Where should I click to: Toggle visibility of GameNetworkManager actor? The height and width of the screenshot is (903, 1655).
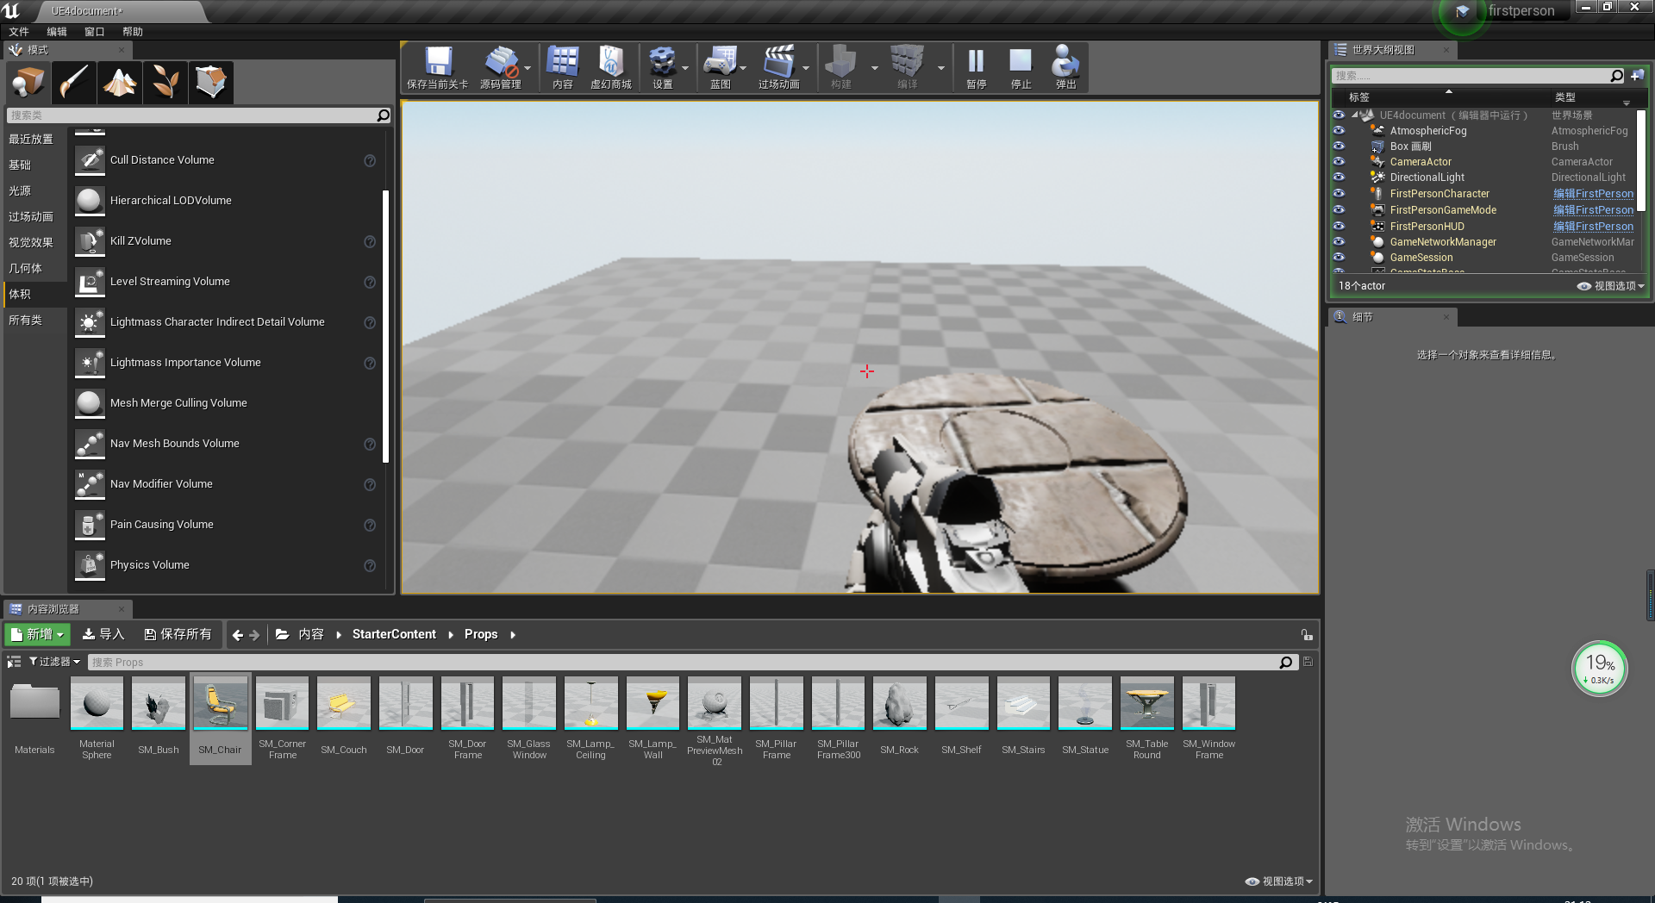coord(1339,242)
